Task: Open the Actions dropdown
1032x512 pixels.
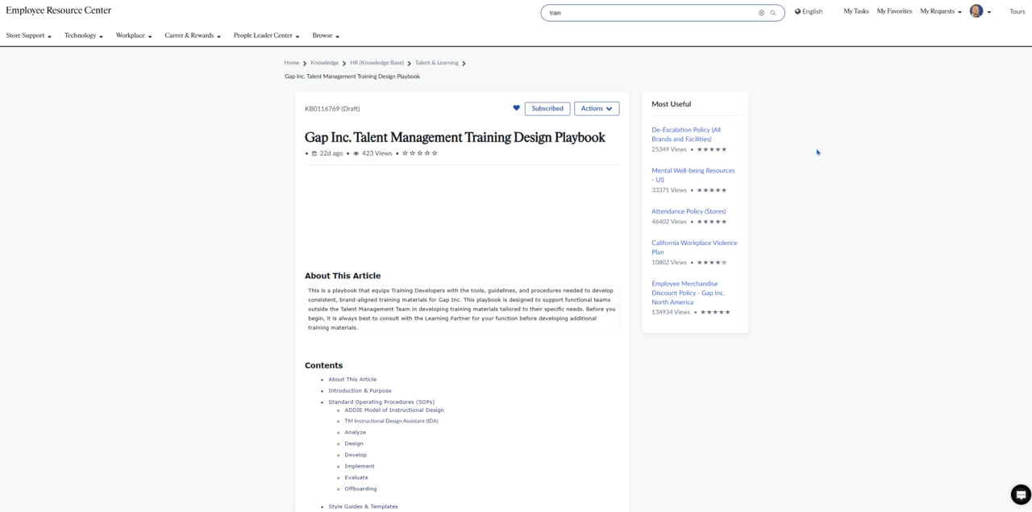Action: pyautogui.click(x=597, y=108)
